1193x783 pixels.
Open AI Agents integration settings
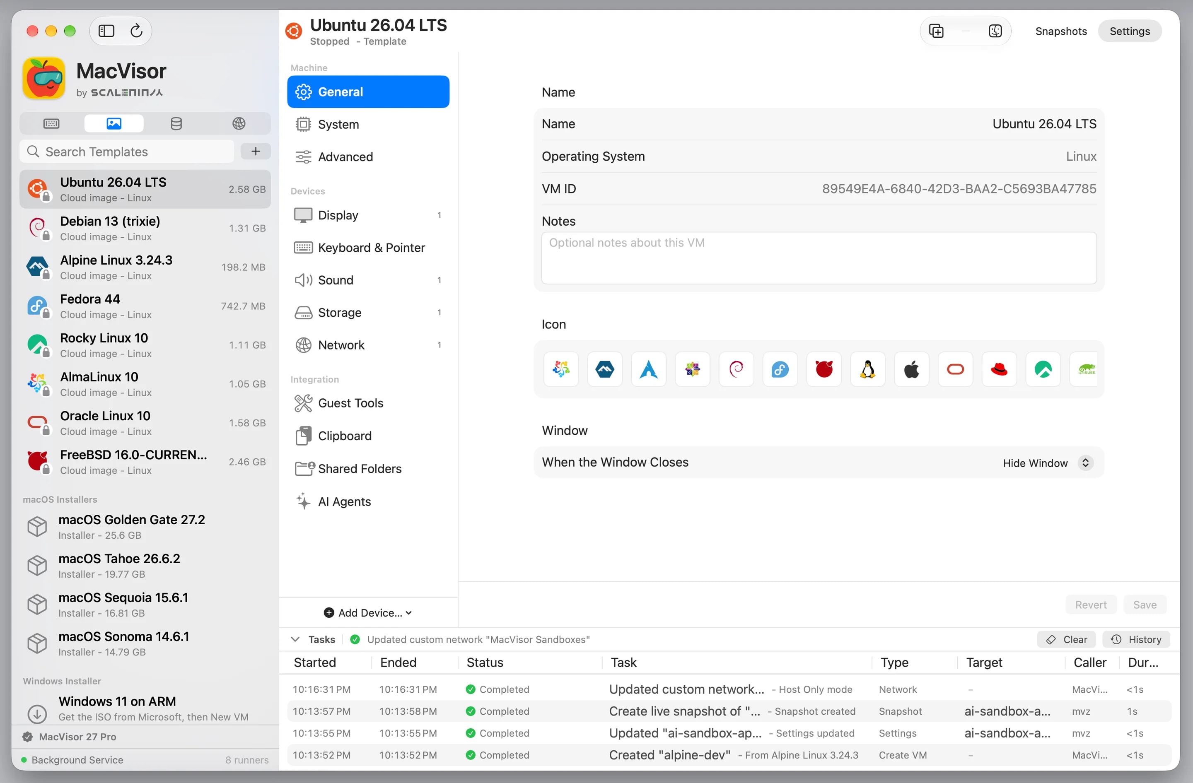(368, 501)
